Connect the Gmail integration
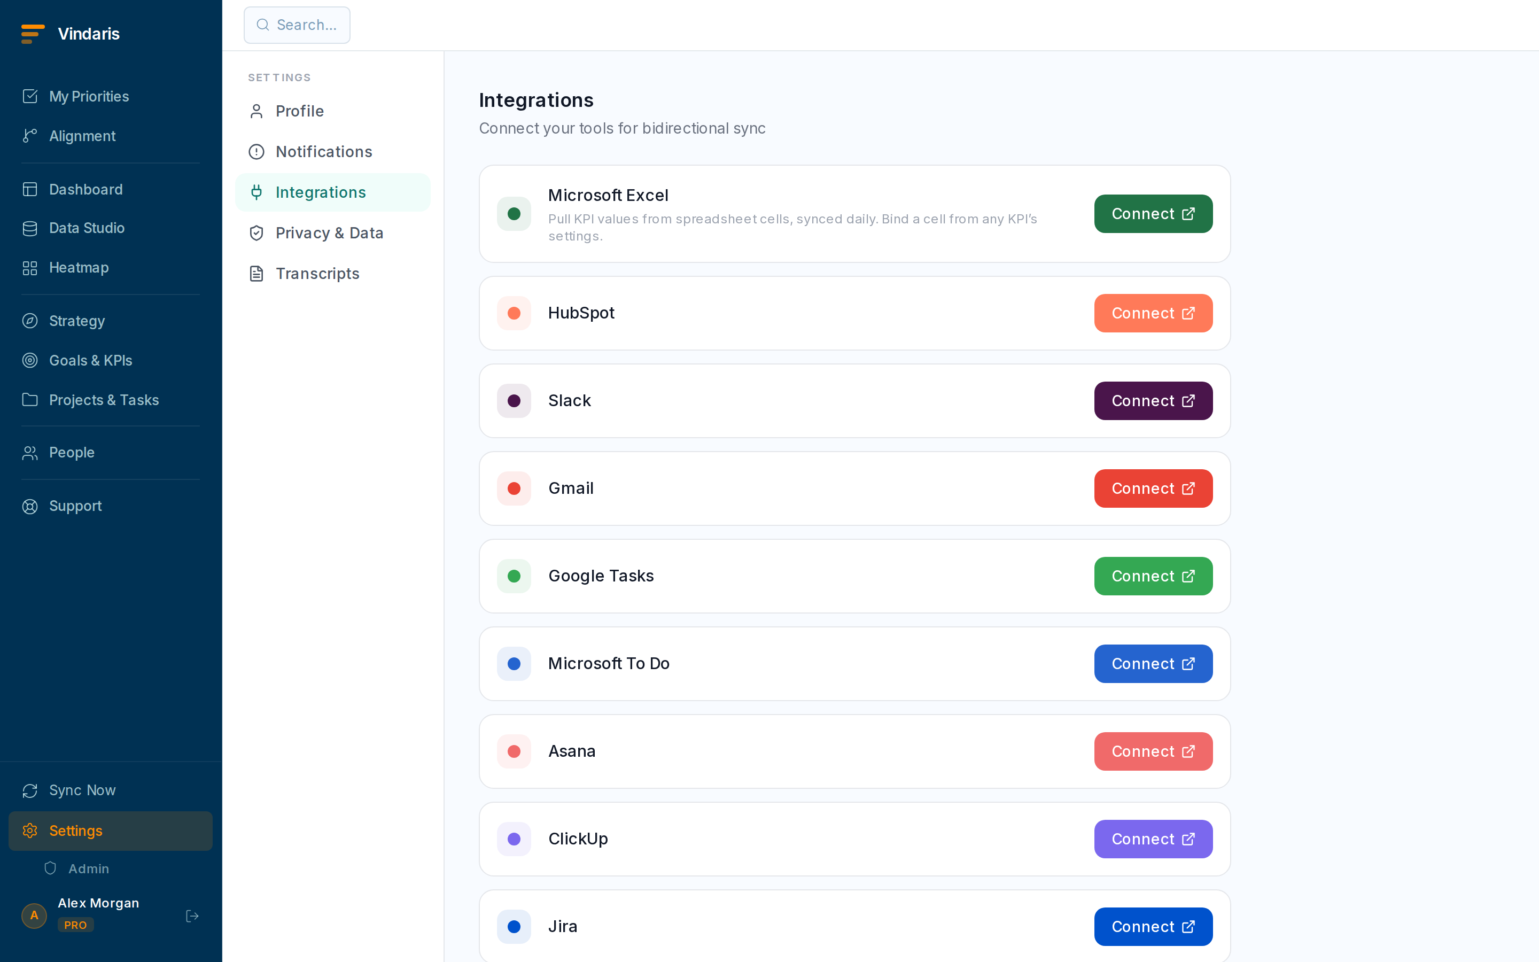 click(x=1153, y=488)
